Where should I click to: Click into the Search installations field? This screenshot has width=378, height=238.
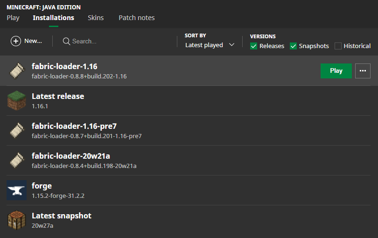[117, 41]
